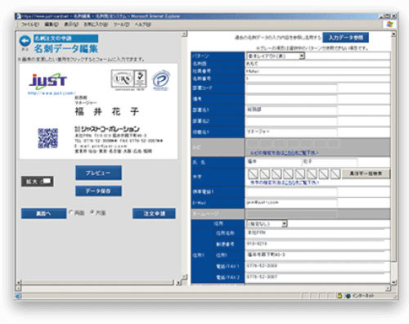Click the データ保存 button
The image size is (409, 324).
(98, 191)
